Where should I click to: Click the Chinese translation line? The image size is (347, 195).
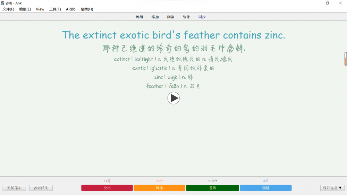pyautogui.click(x=174, y=48)
